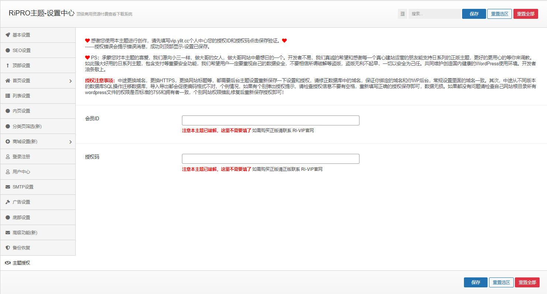This screenshot has height=294, width=547.
Task: Click the hammer icon beside 广告设置
Action: pos(8,202)
